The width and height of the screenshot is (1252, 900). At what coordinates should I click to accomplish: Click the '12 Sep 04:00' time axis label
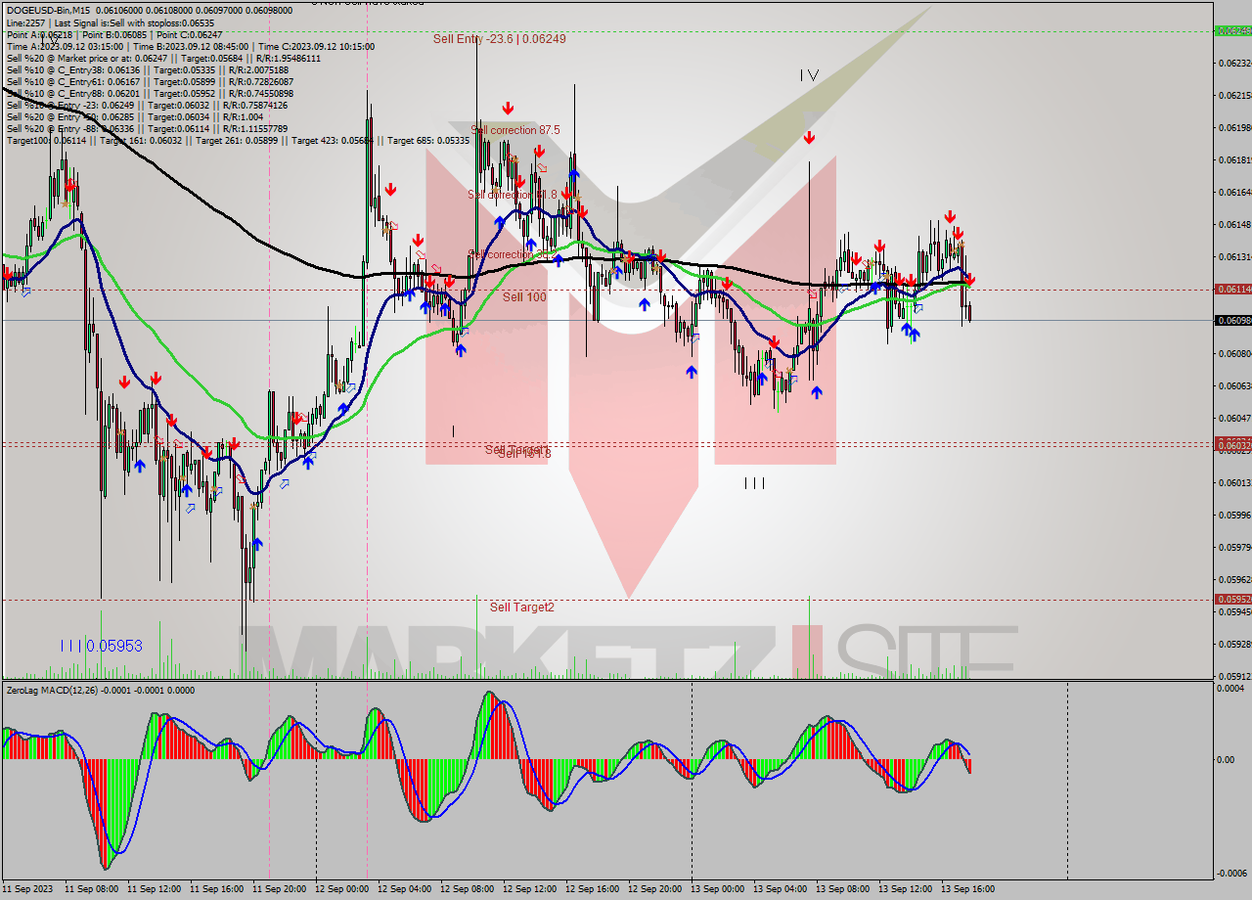coord(404,889)
